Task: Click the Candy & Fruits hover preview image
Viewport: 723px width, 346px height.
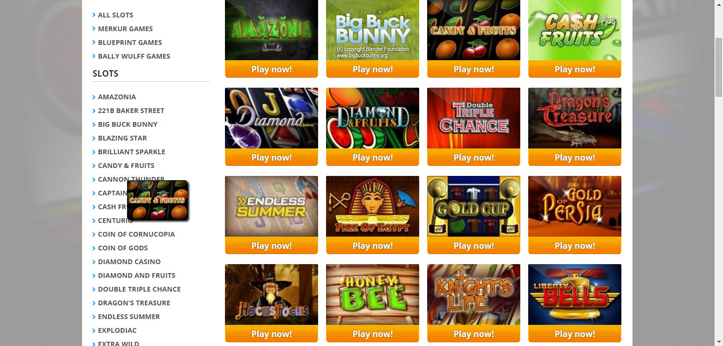Action: [x=158, y=201]
